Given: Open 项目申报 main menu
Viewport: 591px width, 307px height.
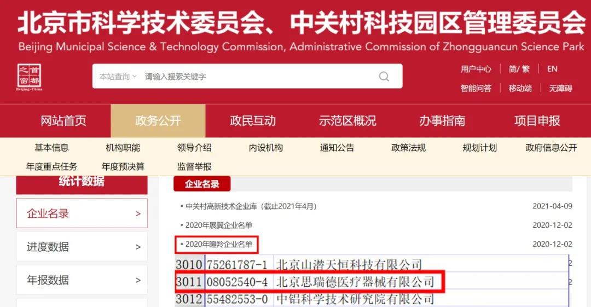Looking at the screenshot, I should pos(537,121).
